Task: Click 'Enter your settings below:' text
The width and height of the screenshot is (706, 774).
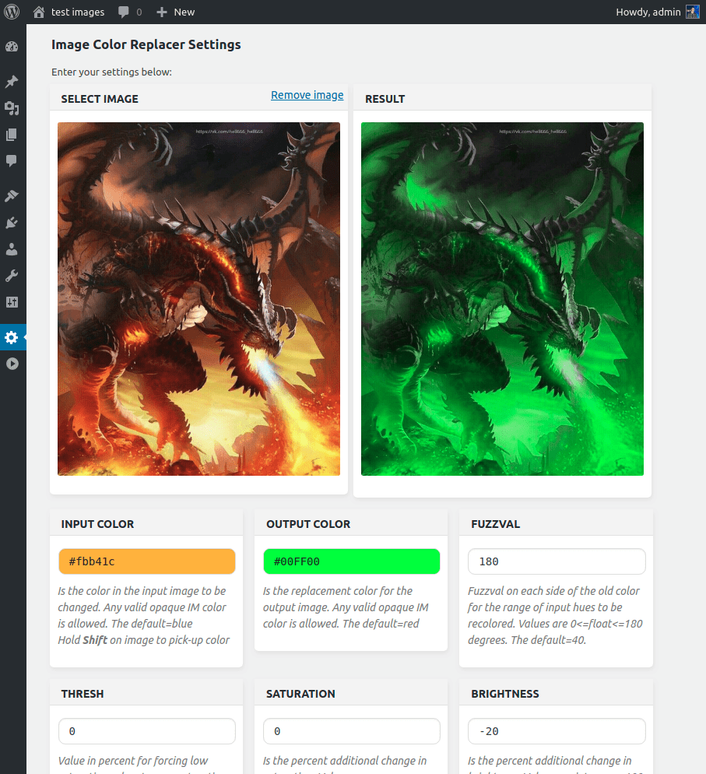Action: (x=111, y=72)
